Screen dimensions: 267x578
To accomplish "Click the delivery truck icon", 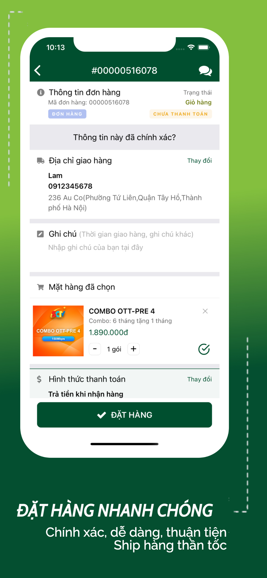I will coord(41,161).
